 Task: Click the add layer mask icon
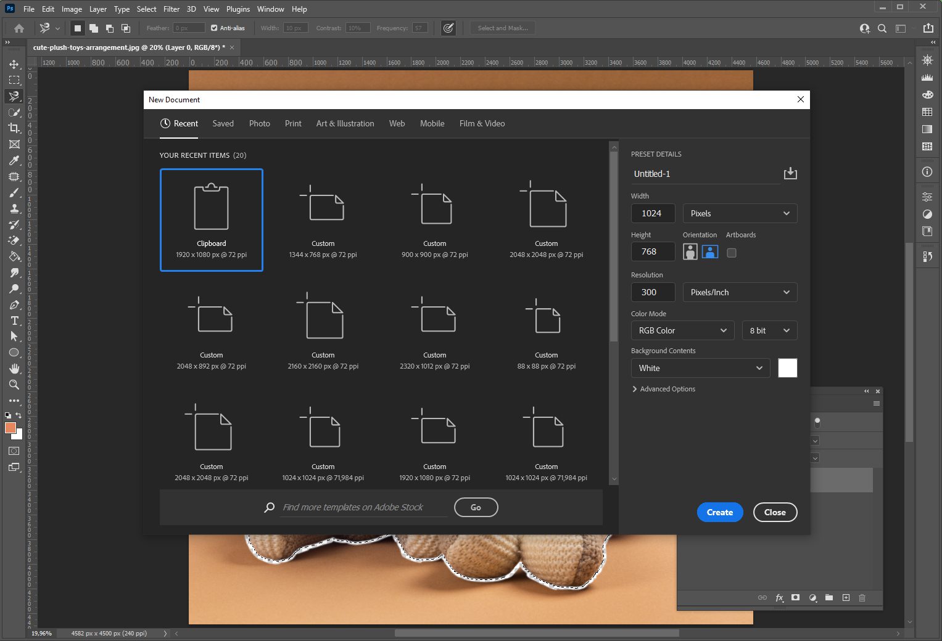click(796, 598)
